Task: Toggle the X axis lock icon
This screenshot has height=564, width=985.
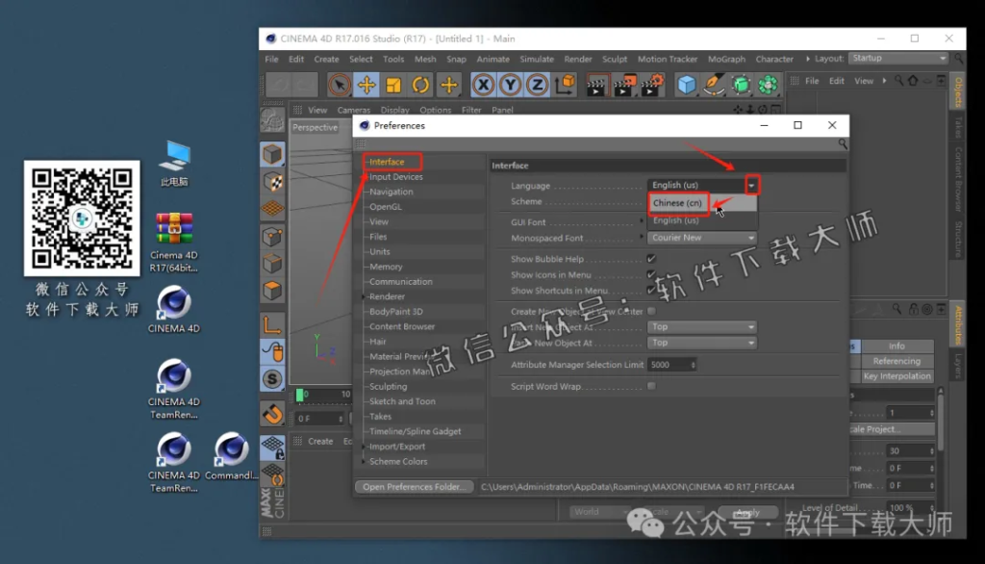Action: click(483, 86)
